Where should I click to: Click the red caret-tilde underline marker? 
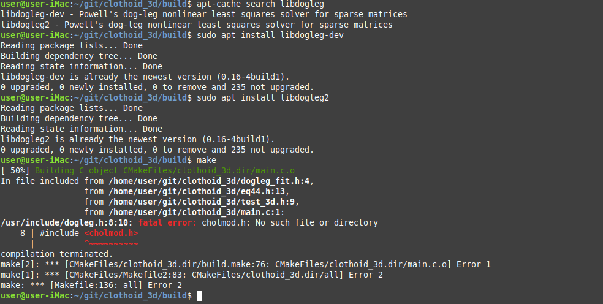pyautogui.click(x=111, y=243)
